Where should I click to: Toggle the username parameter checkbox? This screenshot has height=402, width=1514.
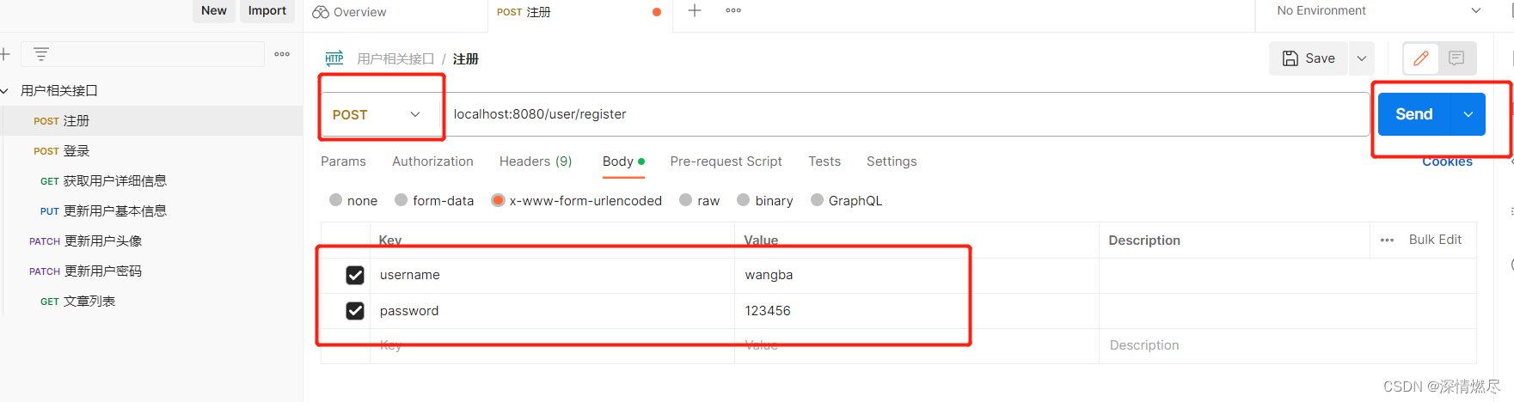pyautogui.click(x=355, y=275)
